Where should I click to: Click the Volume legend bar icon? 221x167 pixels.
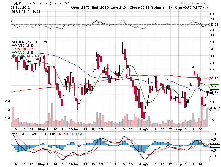click(x=13, y=56)
